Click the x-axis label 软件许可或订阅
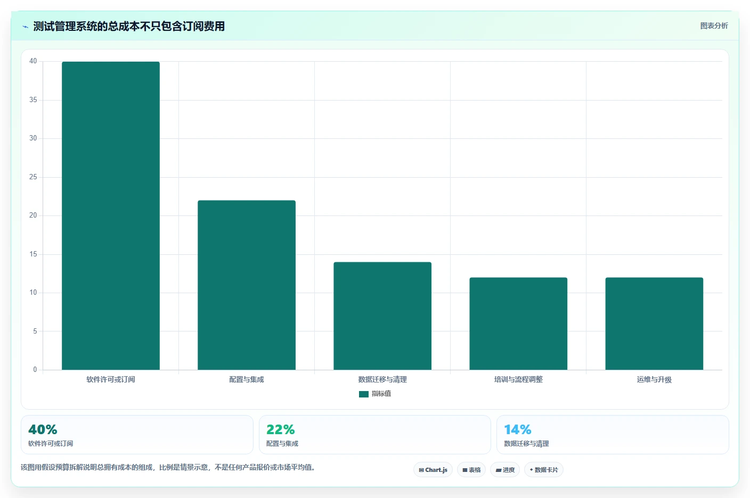The width and height of the screenshot is (750, 498). pyautogui.click(x=111, y=379)
